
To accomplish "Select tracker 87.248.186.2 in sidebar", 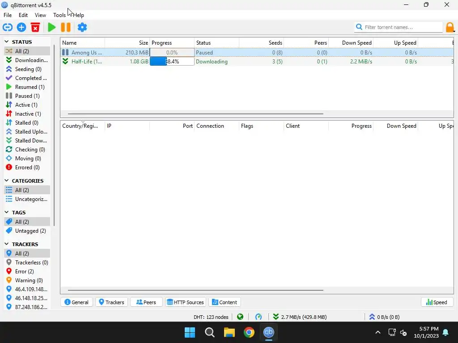I will (27, 307).
